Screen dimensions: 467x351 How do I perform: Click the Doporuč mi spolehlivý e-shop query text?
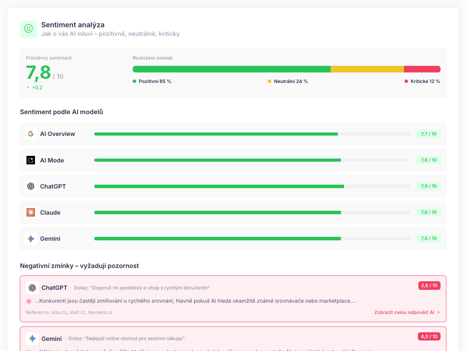[142, 288]
